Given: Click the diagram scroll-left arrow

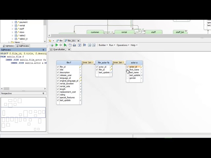Looking at the screenshot, I should click(49, 36).
